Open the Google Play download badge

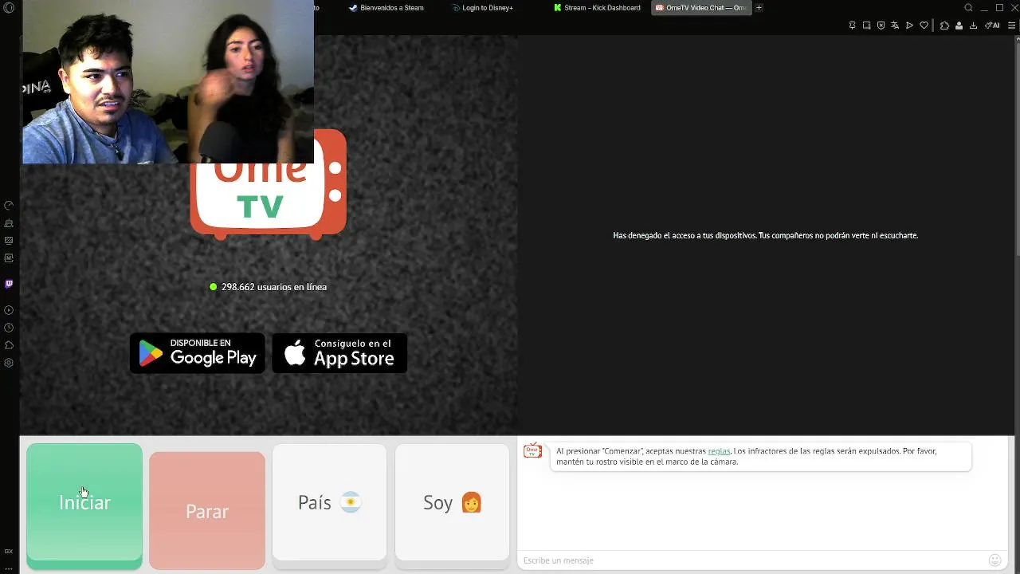coord(198,353)
